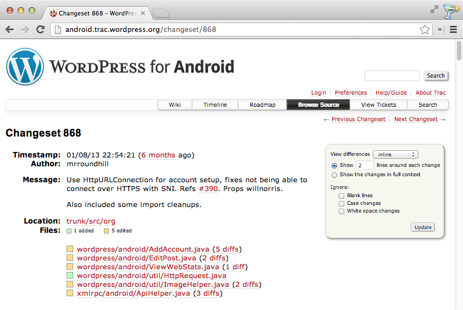
Task: Click the search text field
Action: pyautogui.click(x=392, y=76)
